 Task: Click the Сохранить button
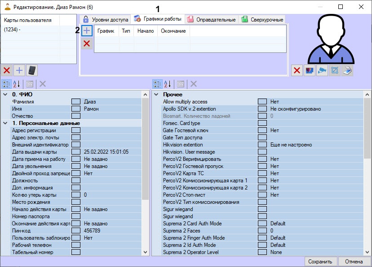tap(320, 262)
